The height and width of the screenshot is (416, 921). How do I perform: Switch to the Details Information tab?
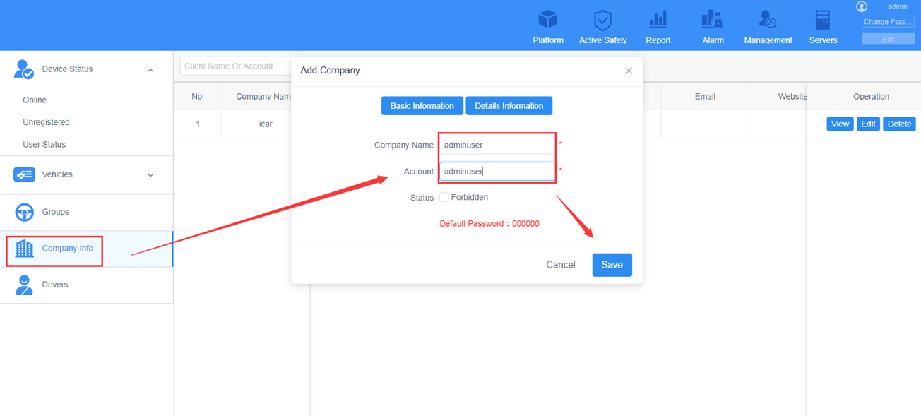(509, 106)
